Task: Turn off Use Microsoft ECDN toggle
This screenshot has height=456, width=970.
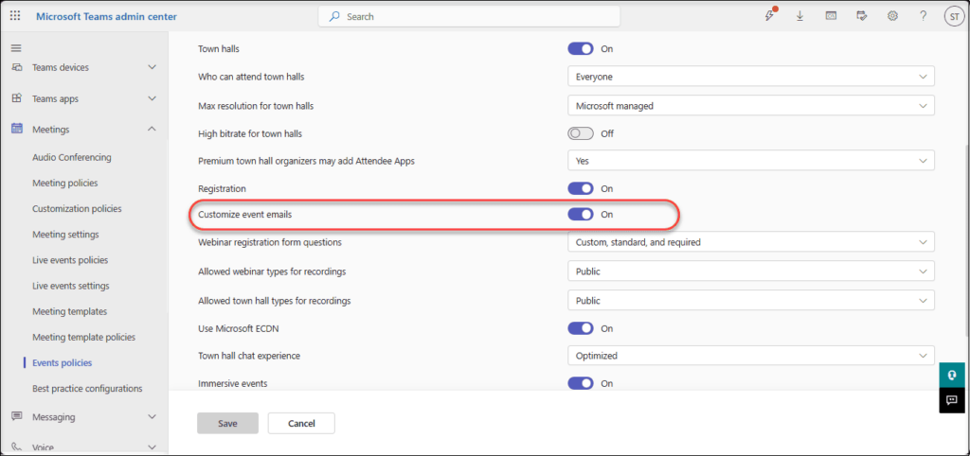Action: (x=581, y=328)
